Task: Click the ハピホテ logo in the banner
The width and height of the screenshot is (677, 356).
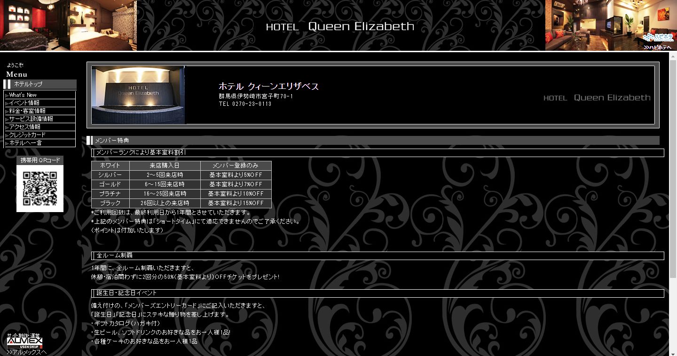Action: point(658,37)
